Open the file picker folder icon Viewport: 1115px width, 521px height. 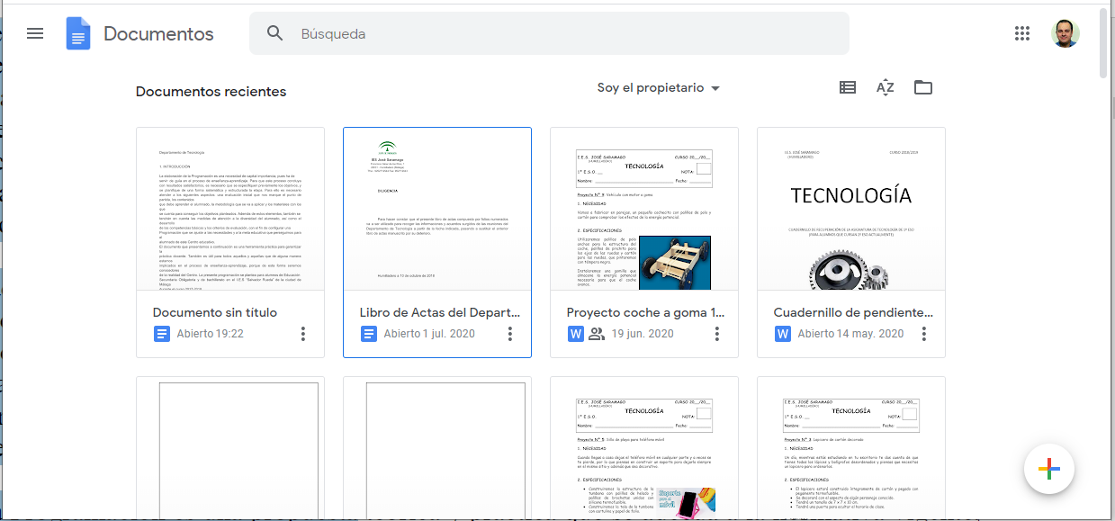[x=922, y=87]
